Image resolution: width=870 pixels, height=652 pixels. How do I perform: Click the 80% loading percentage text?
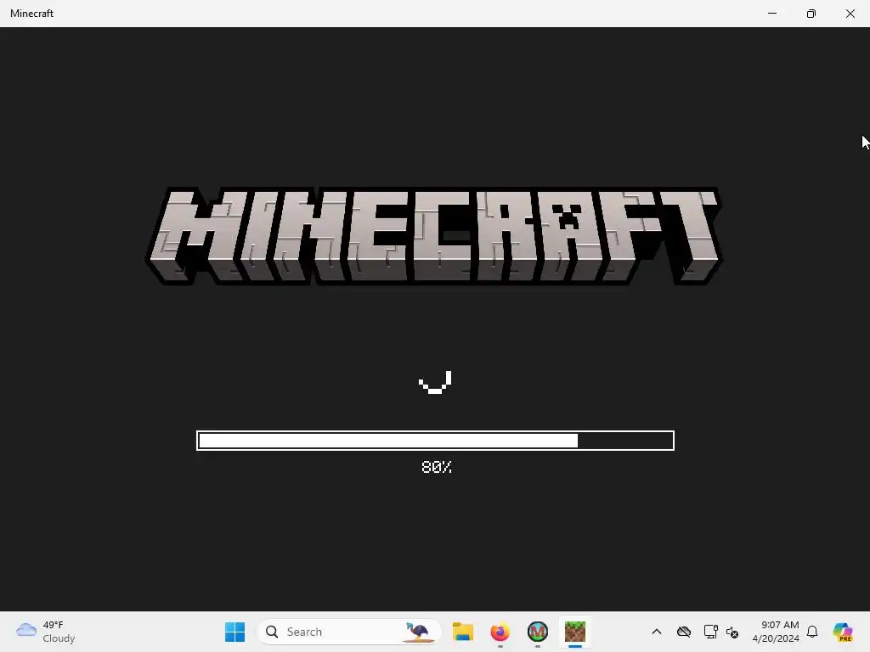[x=437, y=467]
